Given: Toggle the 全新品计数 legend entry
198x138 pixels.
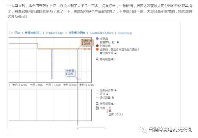Looking at the screenshot, I should pos(106,90).
